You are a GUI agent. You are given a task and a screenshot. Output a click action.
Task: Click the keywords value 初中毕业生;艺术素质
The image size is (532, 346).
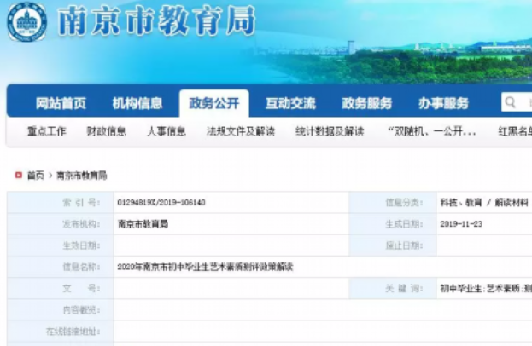tap(486, 288)
